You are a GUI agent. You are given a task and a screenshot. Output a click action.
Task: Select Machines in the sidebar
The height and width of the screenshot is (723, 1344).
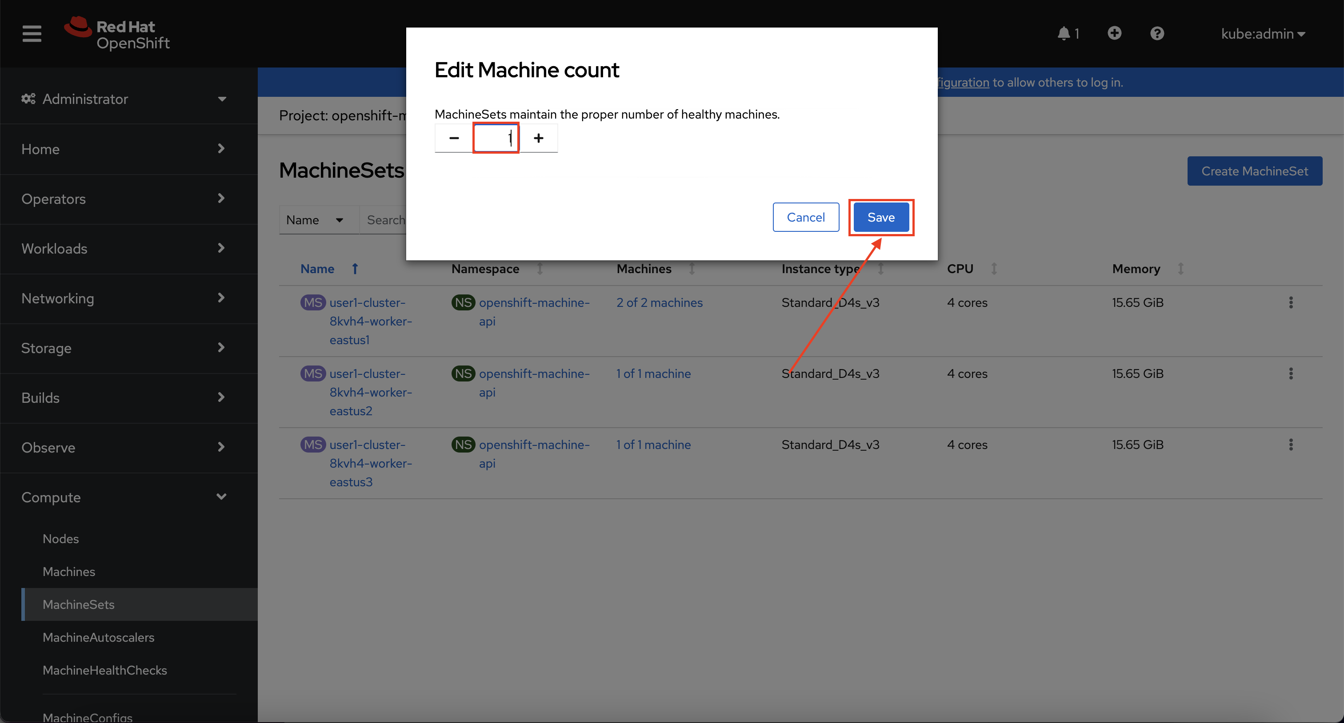coord(69,571)
